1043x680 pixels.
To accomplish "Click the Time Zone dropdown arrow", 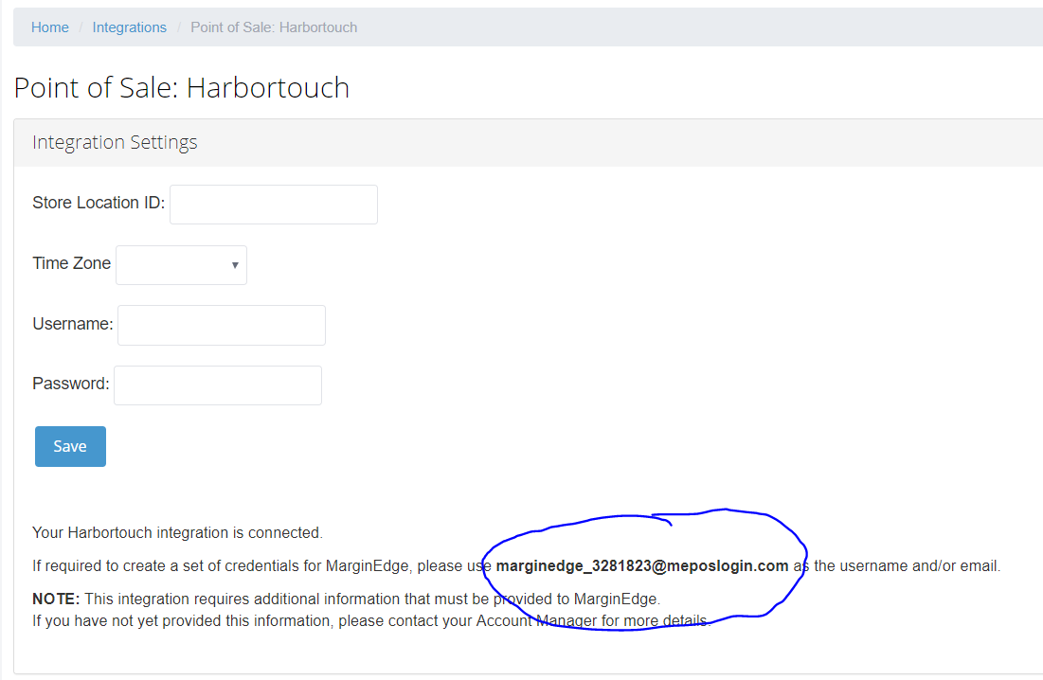I will [235, 265].
